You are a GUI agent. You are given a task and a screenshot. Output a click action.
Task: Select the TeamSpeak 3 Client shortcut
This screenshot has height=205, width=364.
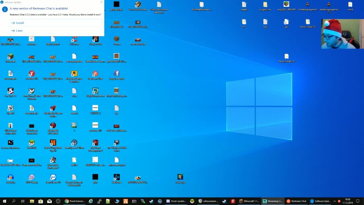[x=74, y=144]
